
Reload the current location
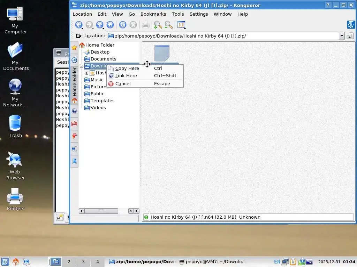[123, 25]
